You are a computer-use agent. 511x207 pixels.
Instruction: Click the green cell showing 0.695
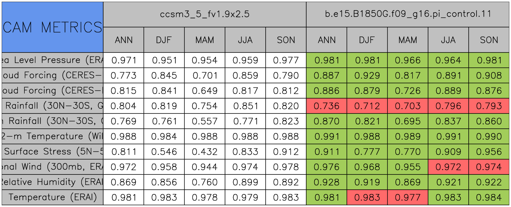(408, 121)
